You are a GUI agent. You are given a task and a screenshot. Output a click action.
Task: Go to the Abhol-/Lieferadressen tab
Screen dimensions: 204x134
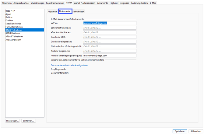[x=85, y=3]
